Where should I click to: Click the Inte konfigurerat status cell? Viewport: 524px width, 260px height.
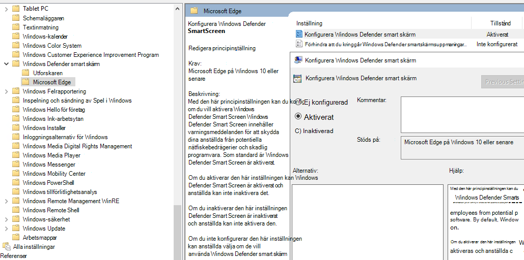(497, 44)
